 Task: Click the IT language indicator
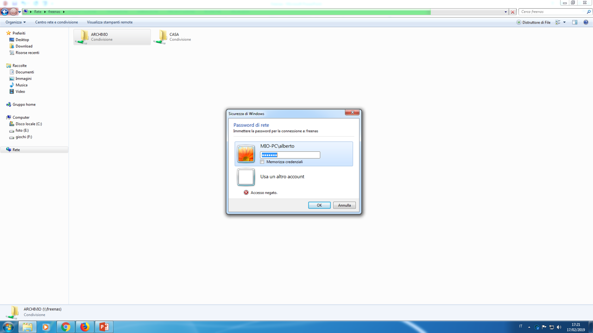[x=521, y=327]
